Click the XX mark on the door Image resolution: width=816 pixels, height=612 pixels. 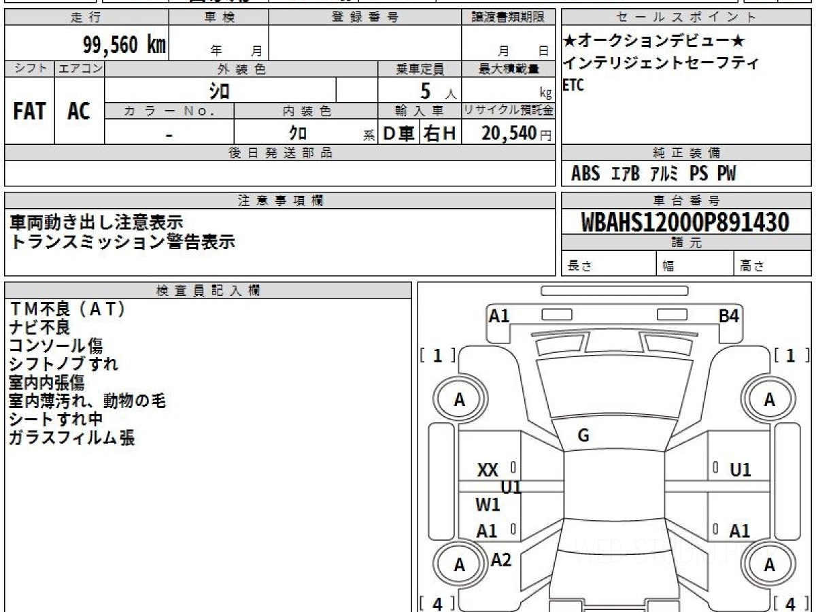pyautogui.click(x=488, y=470)
